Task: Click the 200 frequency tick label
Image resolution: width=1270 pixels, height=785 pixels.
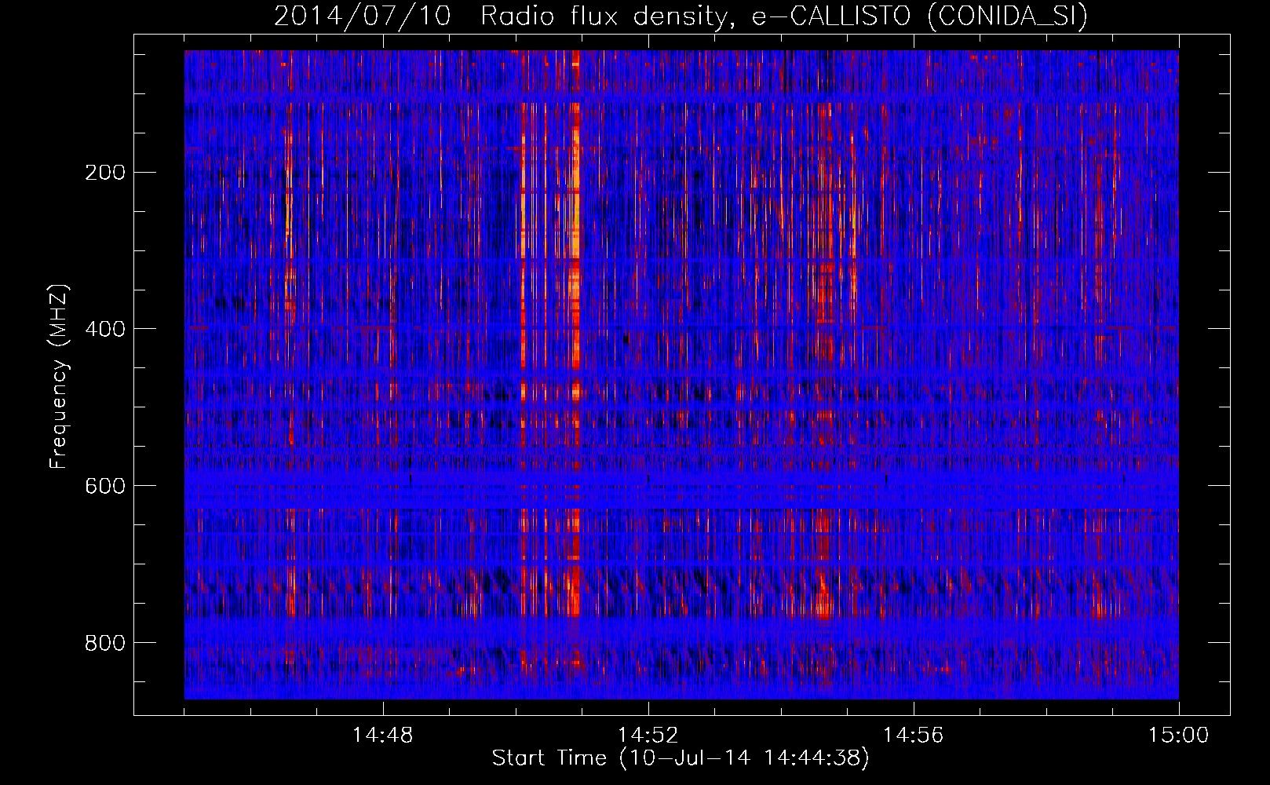Action: (104, 172)
